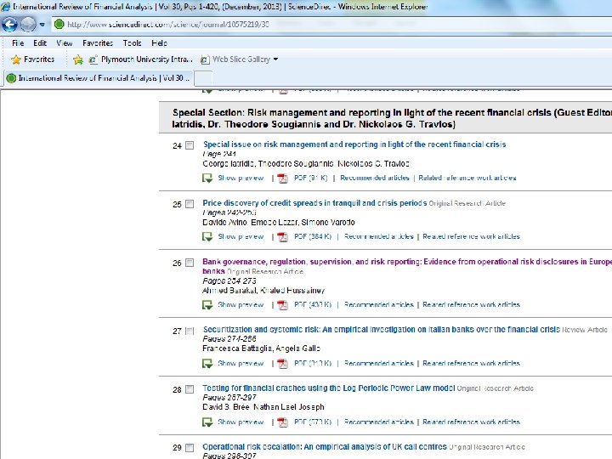
Task: Open the Help menu
Action: [x=159, y=43]
